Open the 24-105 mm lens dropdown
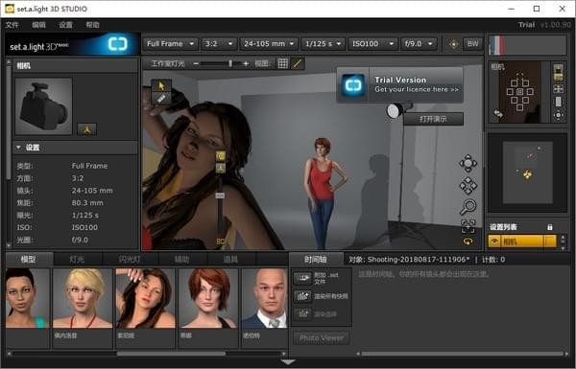Screen dimensions: 576x369 pos(269,44)
